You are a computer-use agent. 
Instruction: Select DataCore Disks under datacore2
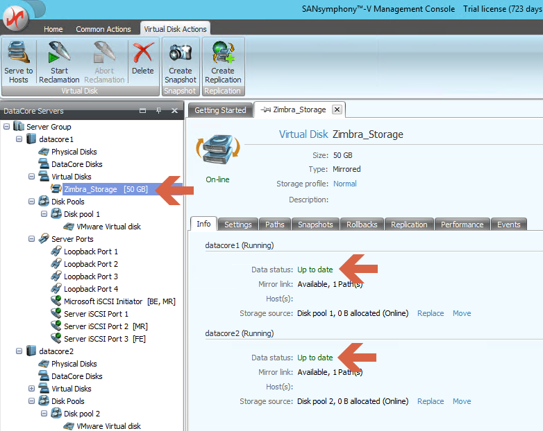pyautogui.click(x=77, y=376)
